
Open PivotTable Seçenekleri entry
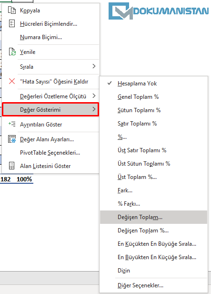point(50,153)
